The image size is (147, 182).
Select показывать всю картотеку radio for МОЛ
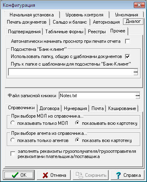77,123
